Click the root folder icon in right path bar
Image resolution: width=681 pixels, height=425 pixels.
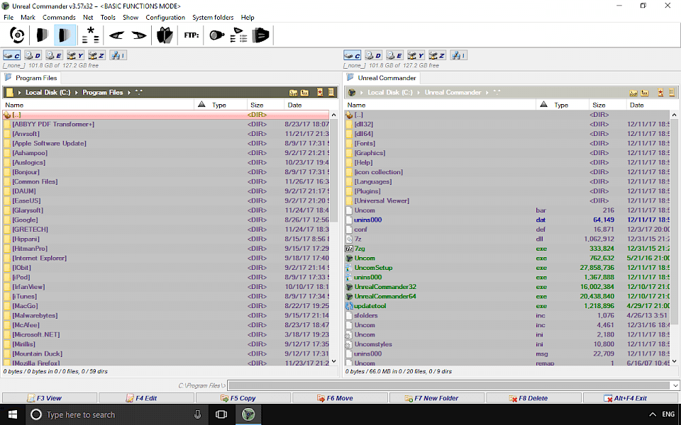633,93
